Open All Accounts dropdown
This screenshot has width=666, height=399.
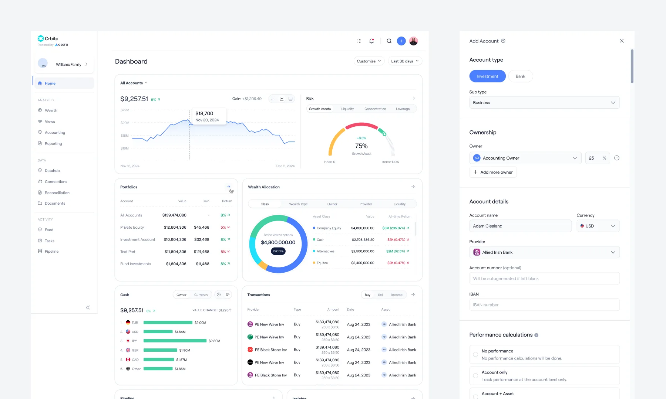coord(134,83)
